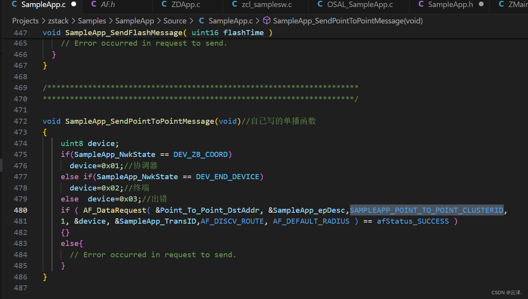Image resolution: width=528 pixels, height=299 pixels.
Task: Click C file icon on OSAL_SampleApp.c tab
Action: point(320,4)
